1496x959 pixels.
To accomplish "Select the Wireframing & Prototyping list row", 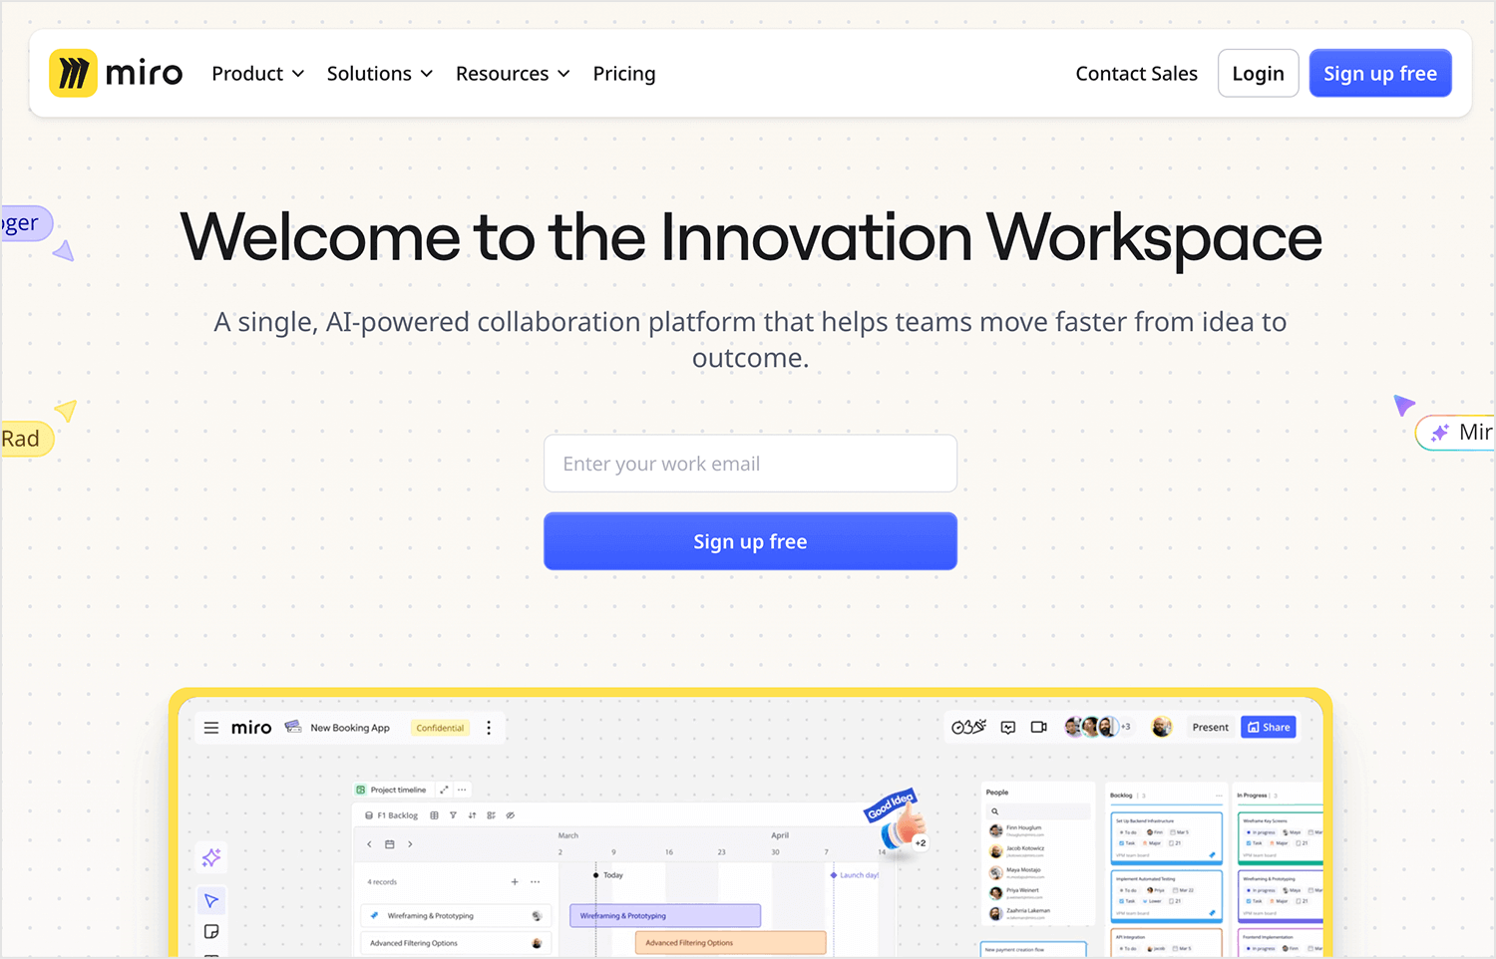I will [x=456, y=915].
